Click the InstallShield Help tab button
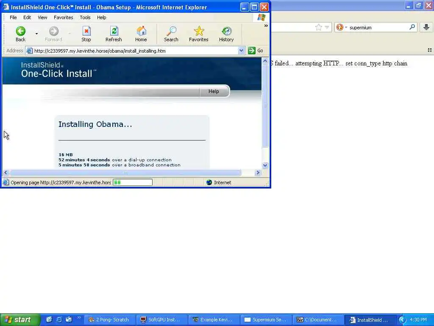The width and height of the screenshot is (434, 326). [x=214, y=92]
